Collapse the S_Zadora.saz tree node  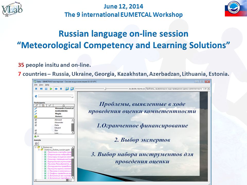(36, 147)
